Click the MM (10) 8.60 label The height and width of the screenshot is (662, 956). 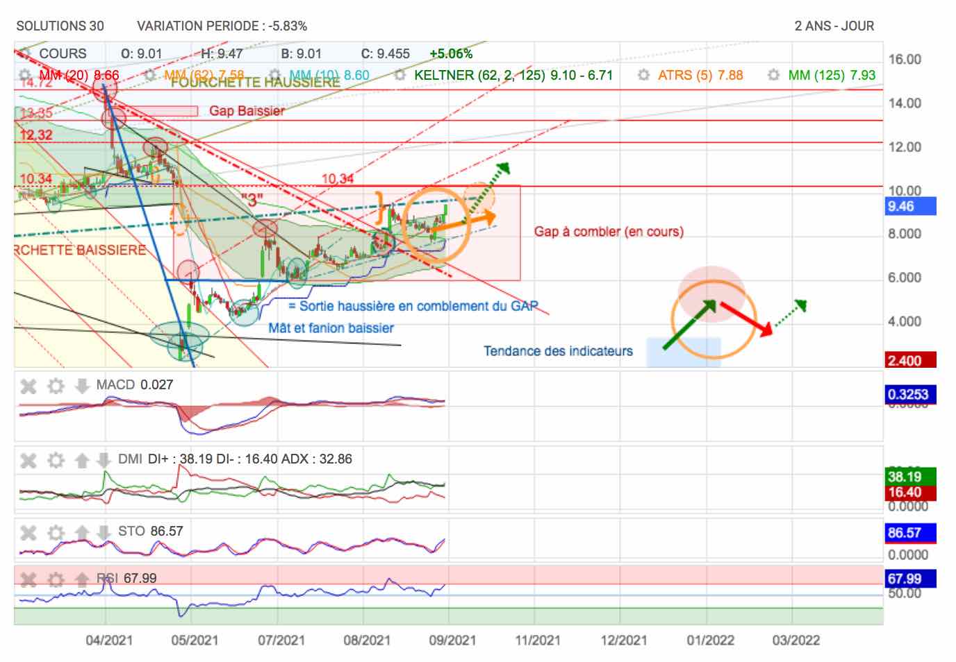[329, 75]
